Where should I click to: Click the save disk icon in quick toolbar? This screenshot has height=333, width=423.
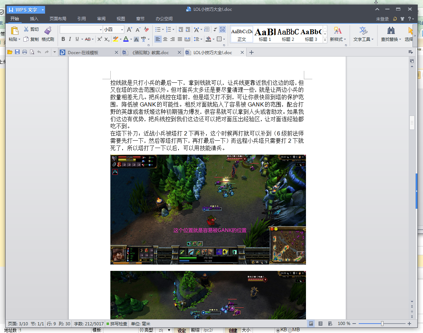pos(17,52)
